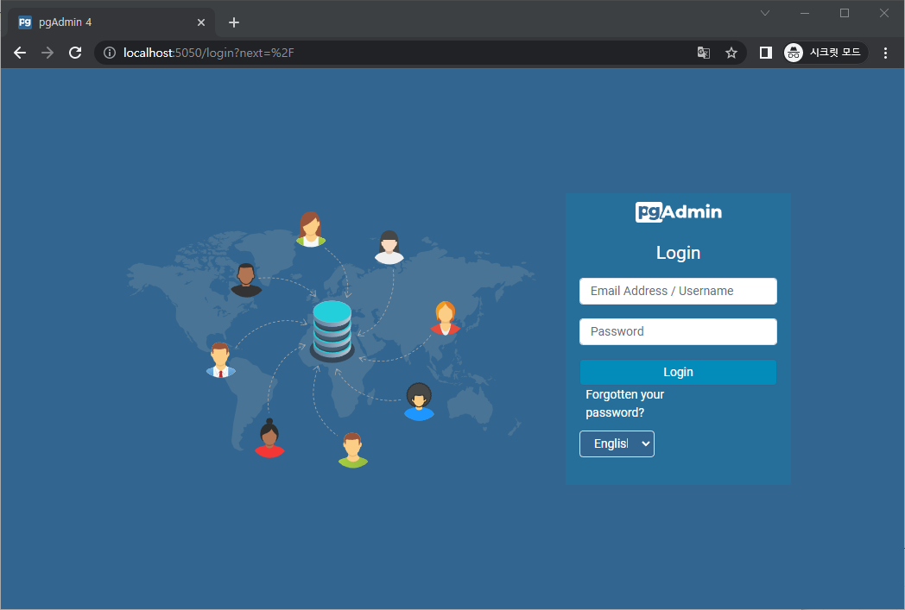Image resolution: width=905 pixels, height=610 pixels.
Task: Reload the pgAdmin login page
Action: pos(75,53)
